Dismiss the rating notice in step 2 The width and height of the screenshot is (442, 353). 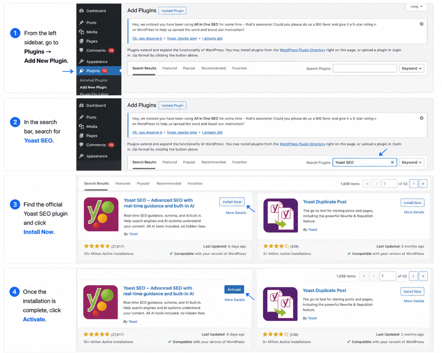pyautogui.click(x=421, y=118)
